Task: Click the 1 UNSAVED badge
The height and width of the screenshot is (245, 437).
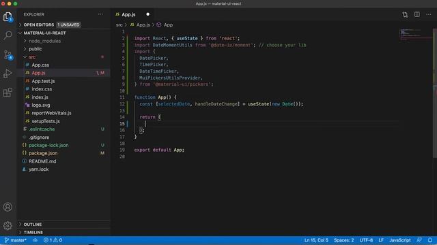Action: click(68, 24)
